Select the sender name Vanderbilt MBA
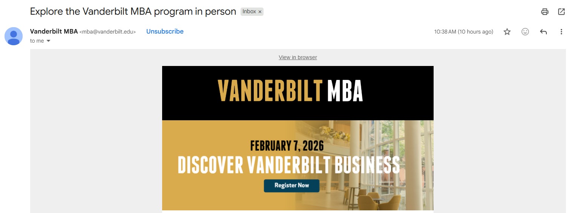Screen dimensions: 575x213 click(x=54, y=32)
